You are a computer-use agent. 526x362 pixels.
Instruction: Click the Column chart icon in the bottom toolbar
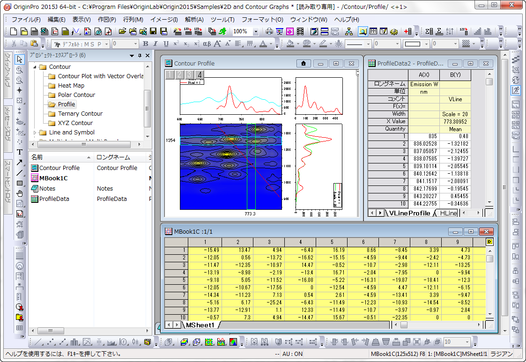click(x=74, y=342)
